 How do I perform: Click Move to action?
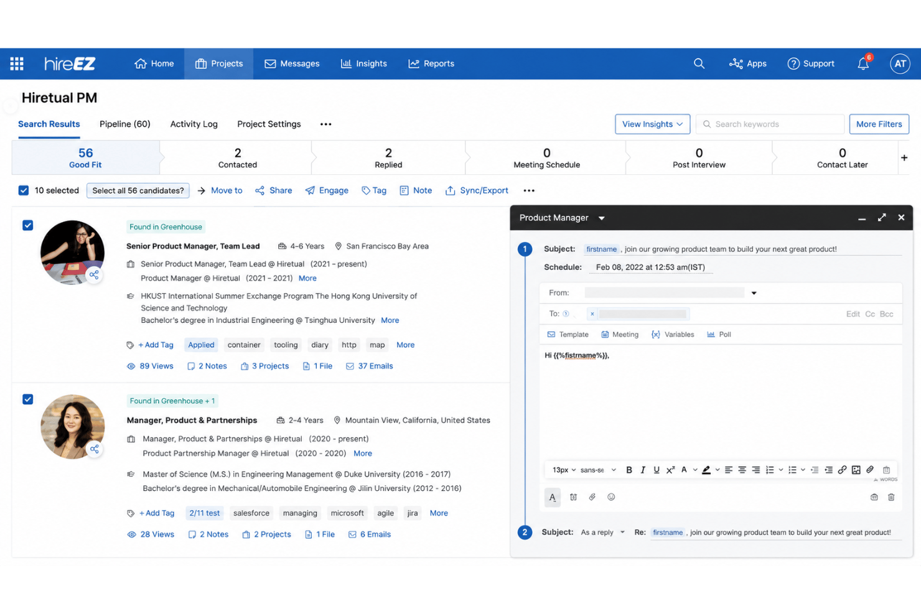pos(220,190)
